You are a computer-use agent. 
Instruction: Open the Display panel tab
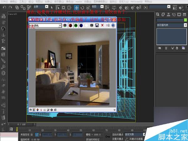coord(179,15)
